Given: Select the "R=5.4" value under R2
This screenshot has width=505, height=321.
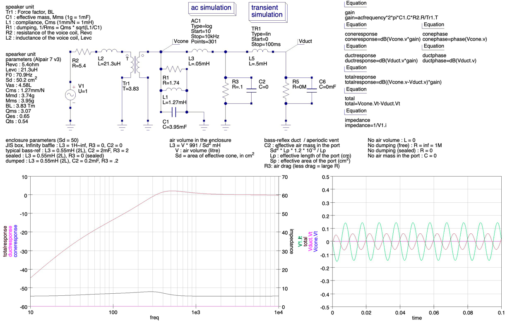Looking at the screenshot, I should (79, 65).
